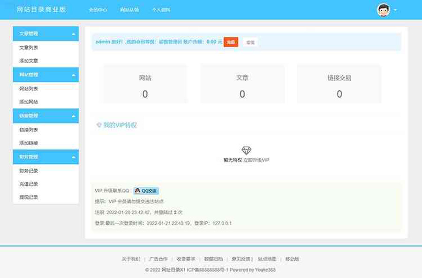Collapse the 财务管理 sidebar section
422x278 pixels.
tap(73, 157)
